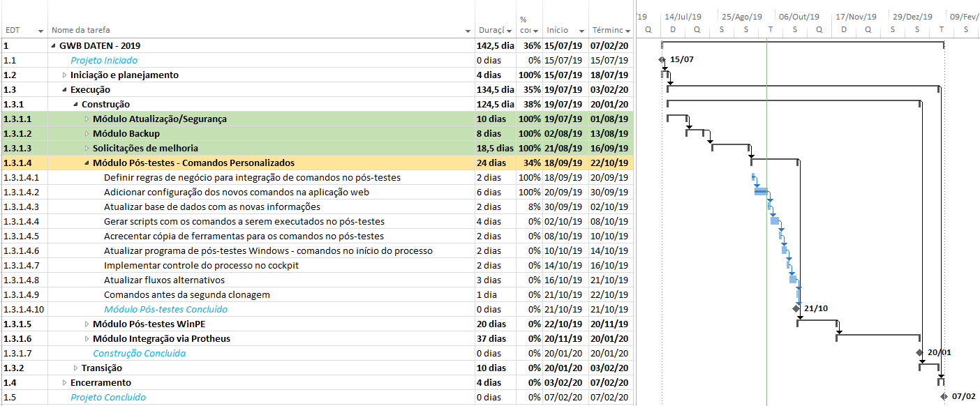
Task: Collapse Módulo Pós-testes - Comandos Personalizados
Action: [x=87, y=163]
